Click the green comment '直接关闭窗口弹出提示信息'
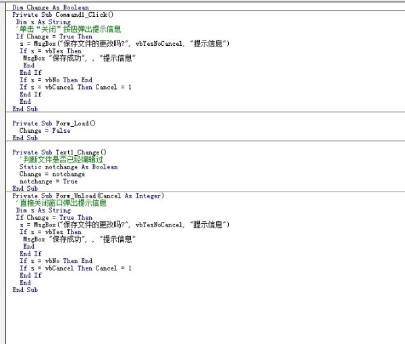Viewport: 405px width, 344px height. [x=61, y=203]
